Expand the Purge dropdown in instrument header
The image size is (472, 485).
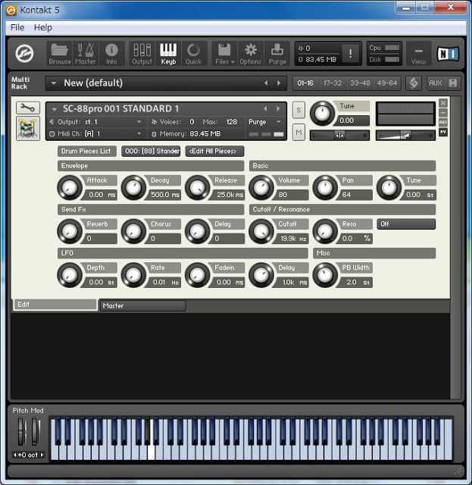click(x=264, y=122)
